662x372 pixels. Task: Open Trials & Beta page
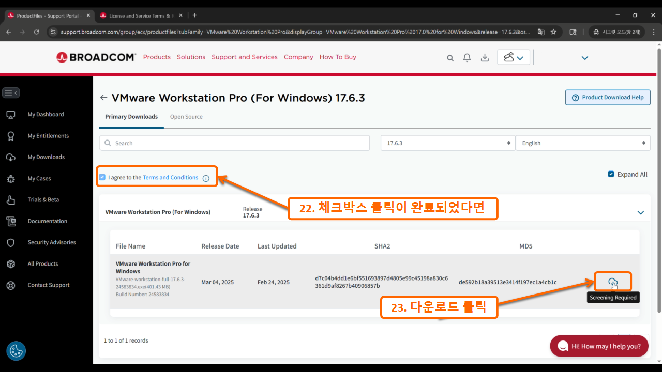[x=43, y=200]
